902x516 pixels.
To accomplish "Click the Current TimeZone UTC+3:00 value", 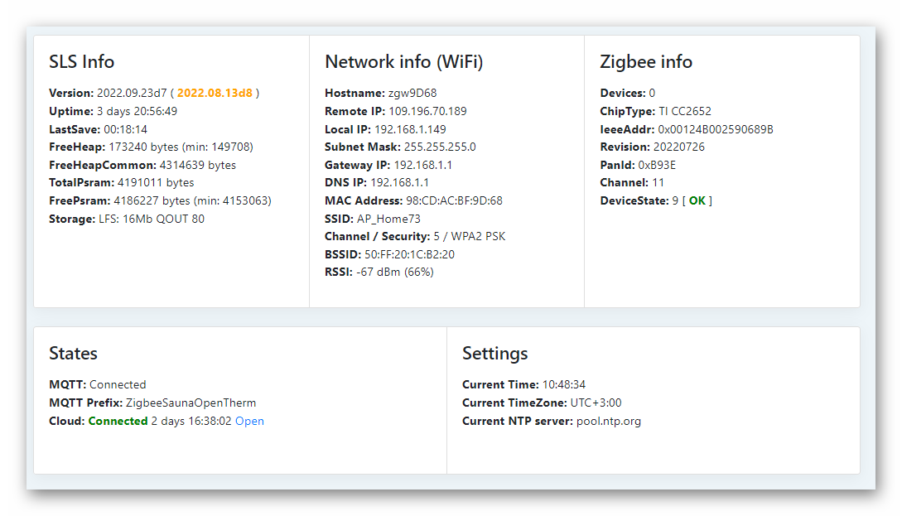I will pos(596,403).
